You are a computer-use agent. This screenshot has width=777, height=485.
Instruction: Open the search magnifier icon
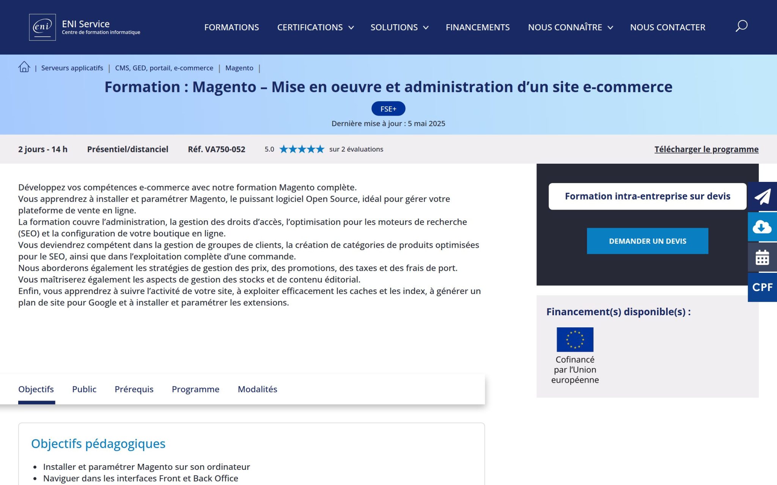[x=741, y=26]
